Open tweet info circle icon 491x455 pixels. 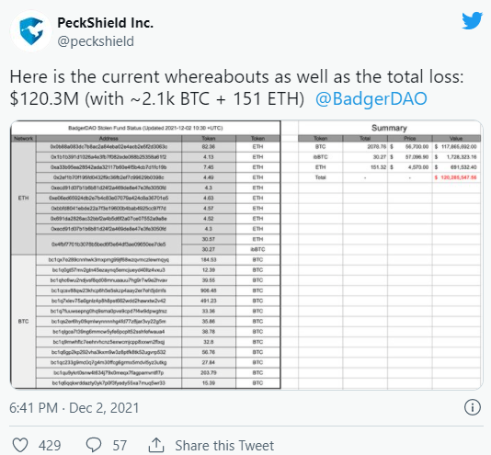pyautogui.click(x=473, y=407)
